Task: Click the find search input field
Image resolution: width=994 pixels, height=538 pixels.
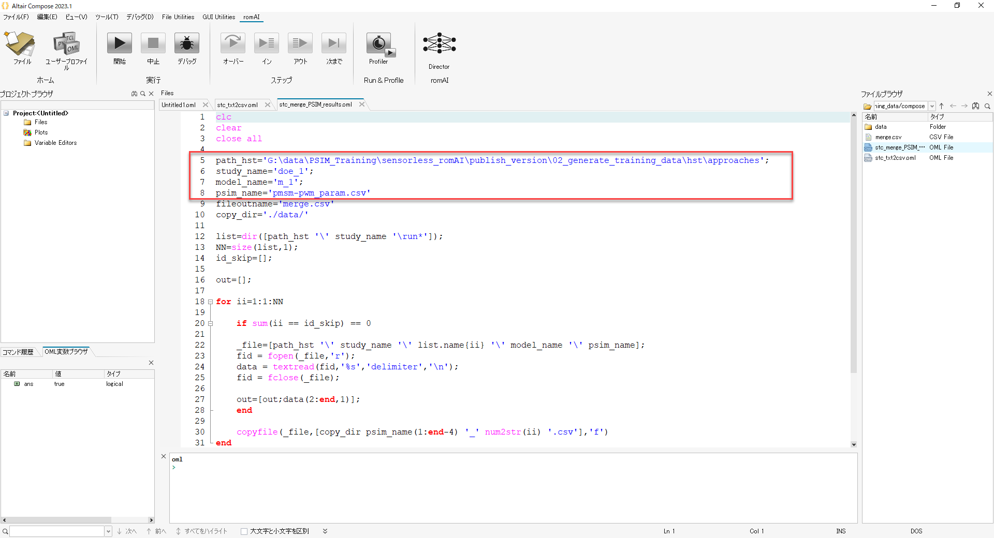Action: 57,531
